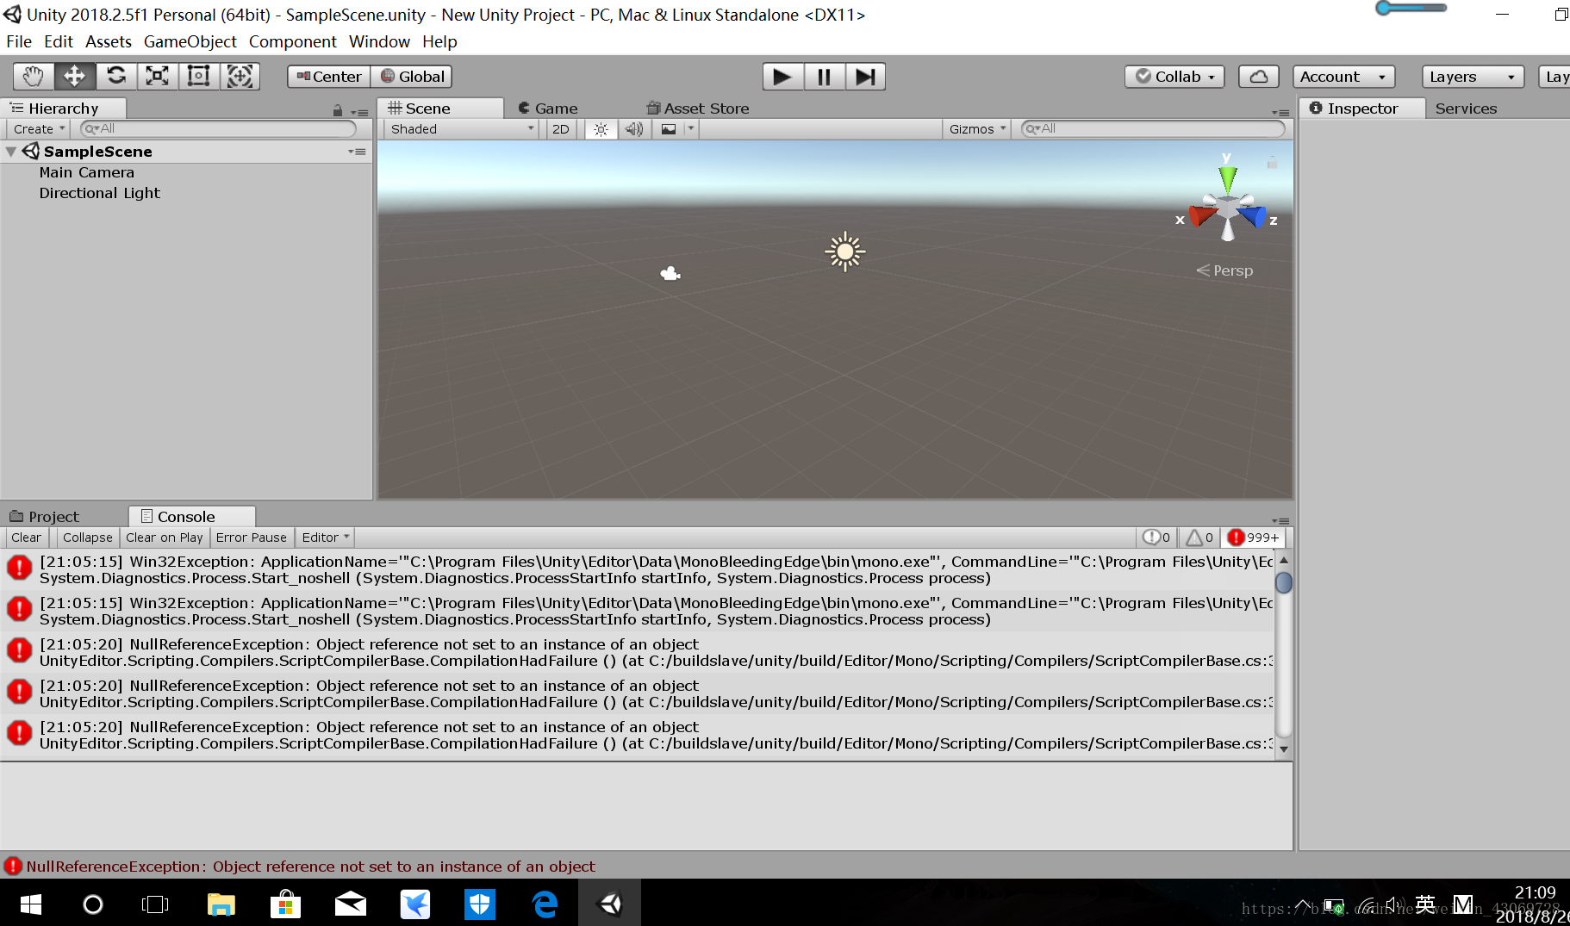Toggle scene lighting sun icon

coord(601,129)
